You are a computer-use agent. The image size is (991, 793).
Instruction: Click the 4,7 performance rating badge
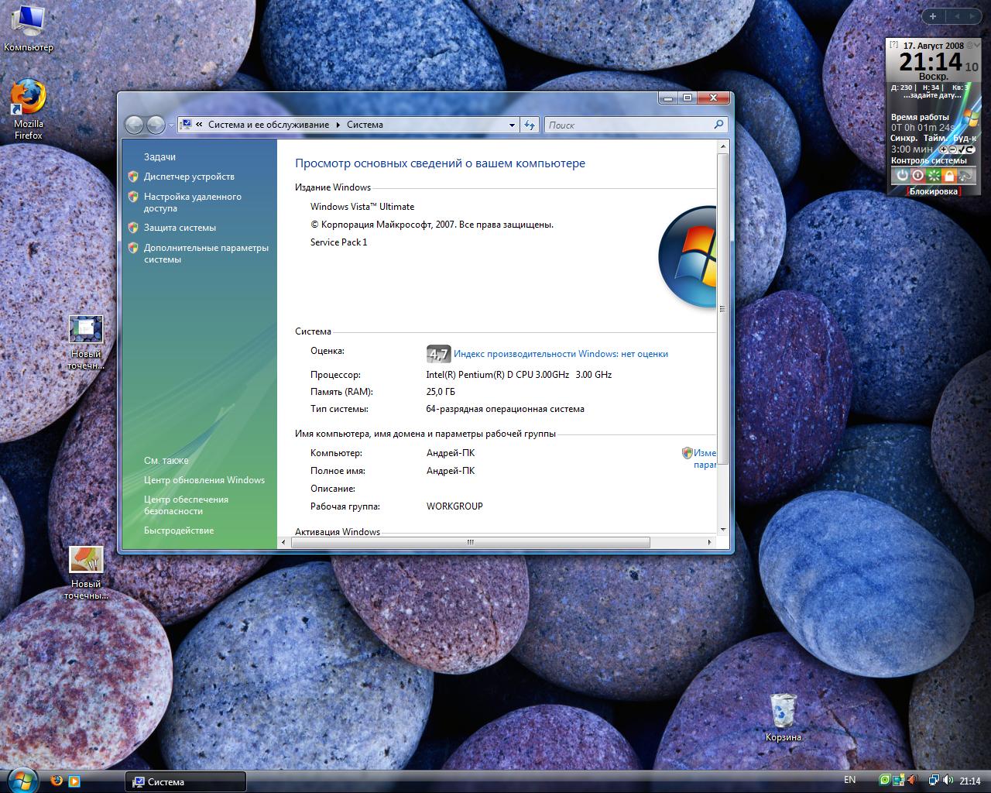pos(438,355)
